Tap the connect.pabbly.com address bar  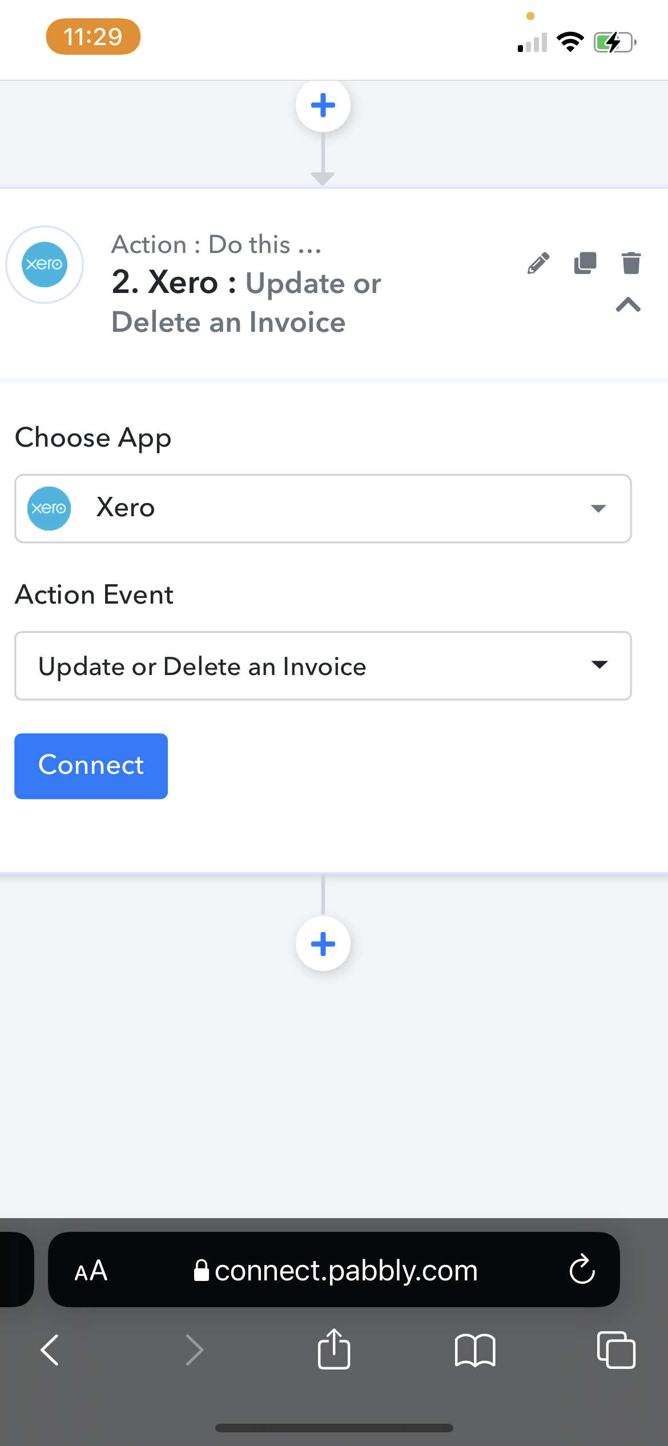pos(336,1271)
